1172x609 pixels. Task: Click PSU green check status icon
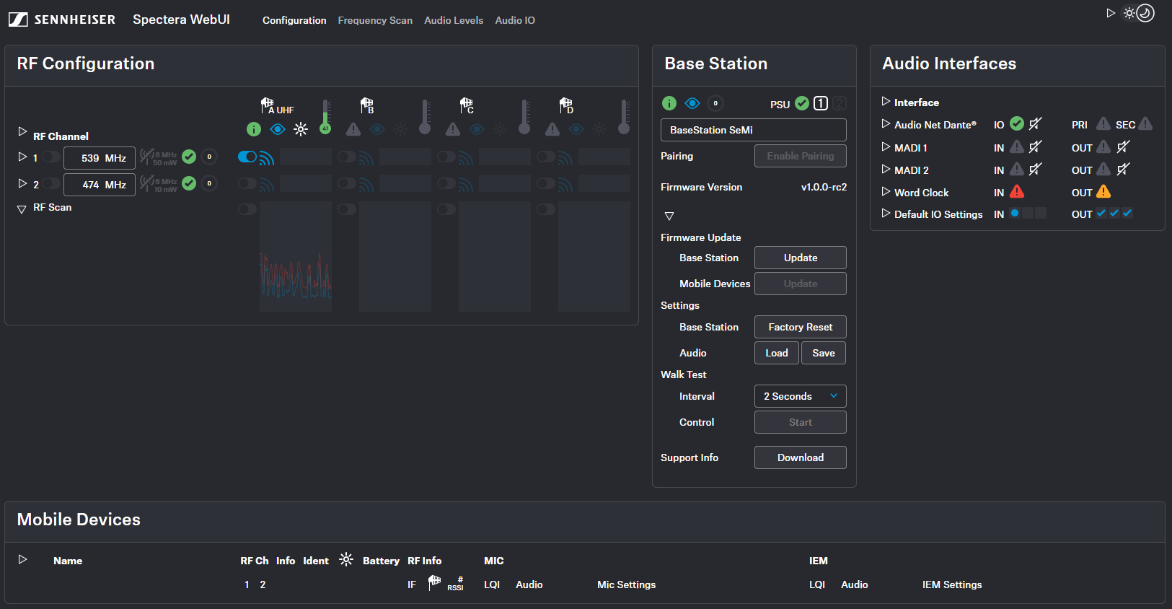[x=802, y=103]
